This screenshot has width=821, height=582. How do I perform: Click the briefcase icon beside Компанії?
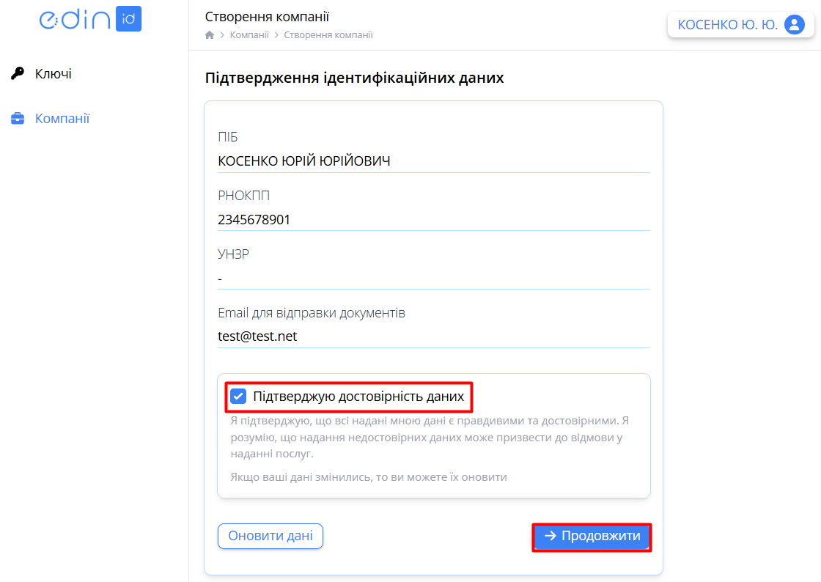[18, 119]
